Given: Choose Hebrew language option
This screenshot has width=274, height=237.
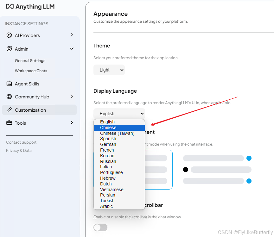Looking at the screenshot, I should (x=119, y=178).
